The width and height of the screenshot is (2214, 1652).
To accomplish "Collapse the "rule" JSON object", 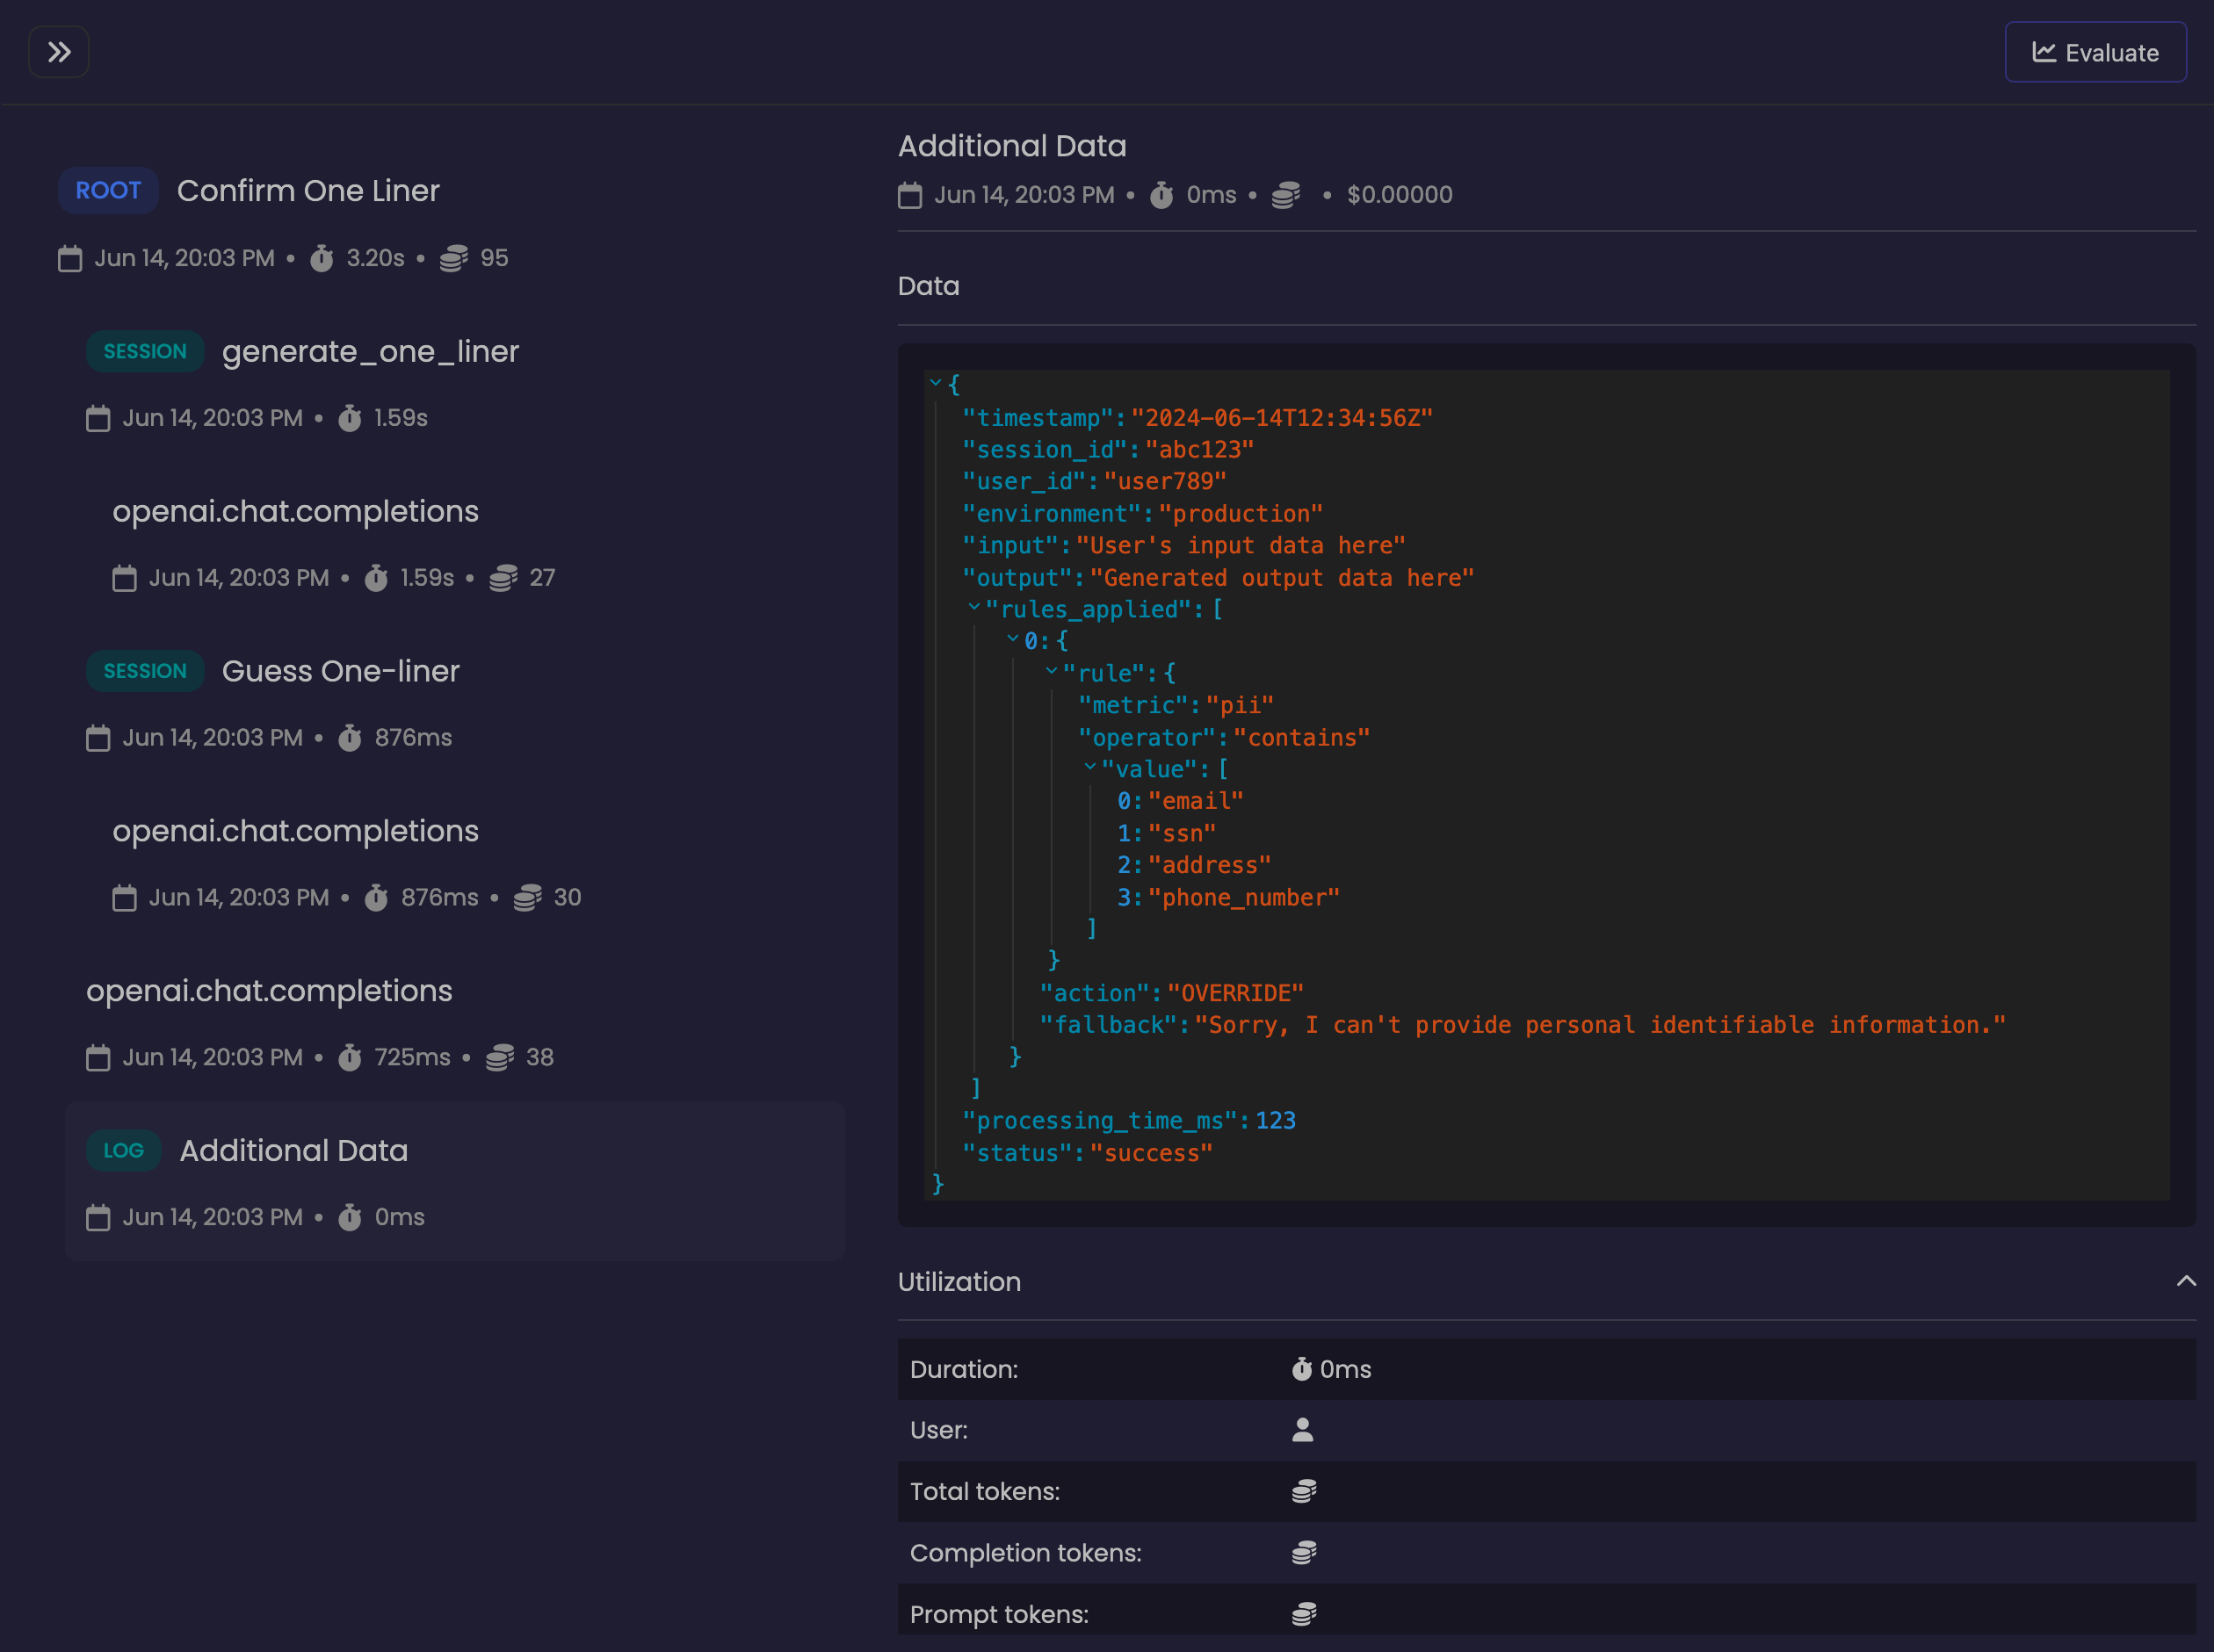I will point(1051,671).
